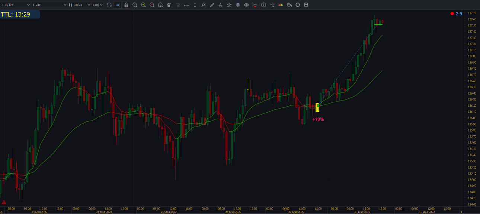Viewport: 480px width, 214px height.
Task: Open the 'Свеча' chart type dropdown
Action: tap(80, 5)
